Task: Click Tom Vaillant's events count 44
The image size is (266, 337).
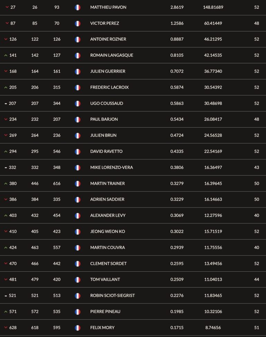Action: click(257, 279)
